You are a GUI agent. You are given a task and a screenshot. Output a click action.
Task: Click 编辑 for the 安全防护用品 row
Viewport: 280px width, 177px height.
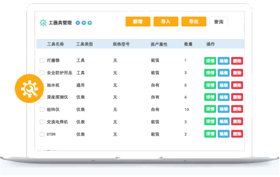pyautogui.click(x=224, y=73)
